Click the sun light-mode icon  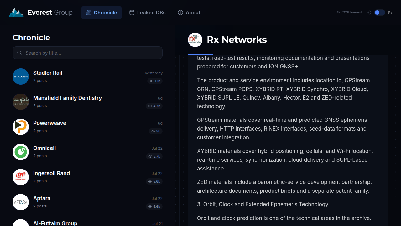pyautogui.click(x=369, y=13)
